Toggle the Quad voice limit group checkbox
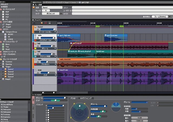The height and width of the screenshot is (122, 173). coord(3,49)
